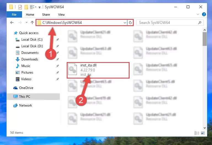Open Documents in sidebar

click(x=30, y=53)
